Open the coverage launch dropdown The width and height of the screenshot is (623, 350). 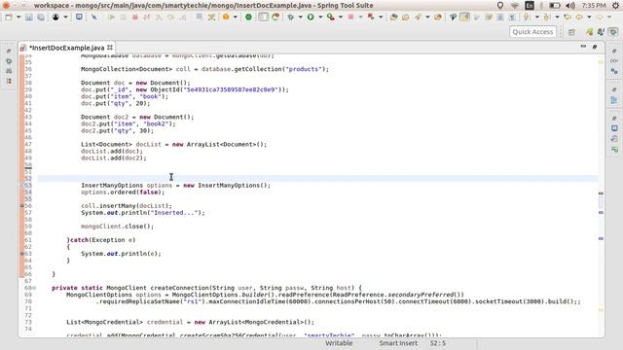coord(341,17)
